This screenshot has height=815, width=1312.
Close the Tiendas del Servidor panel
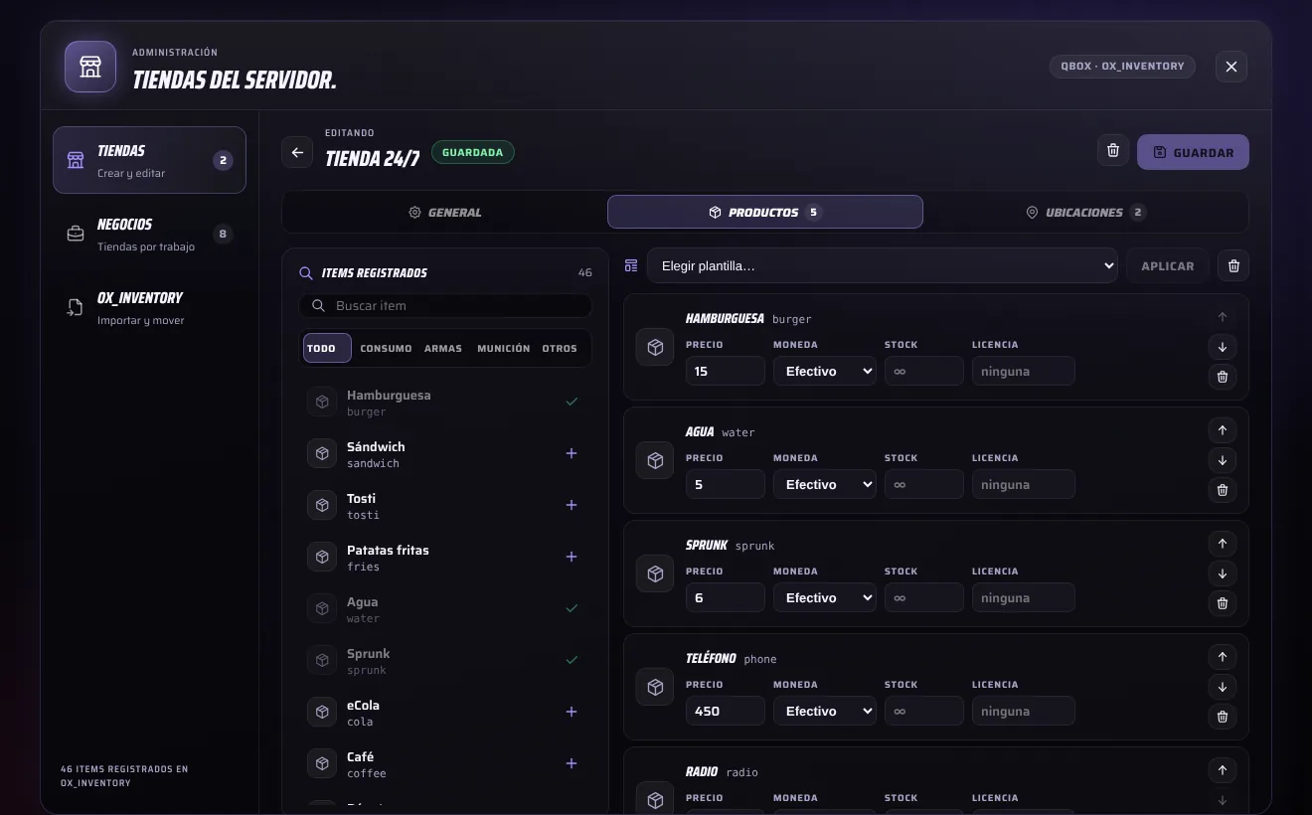pyautogui.click(x=1231, y=67)
